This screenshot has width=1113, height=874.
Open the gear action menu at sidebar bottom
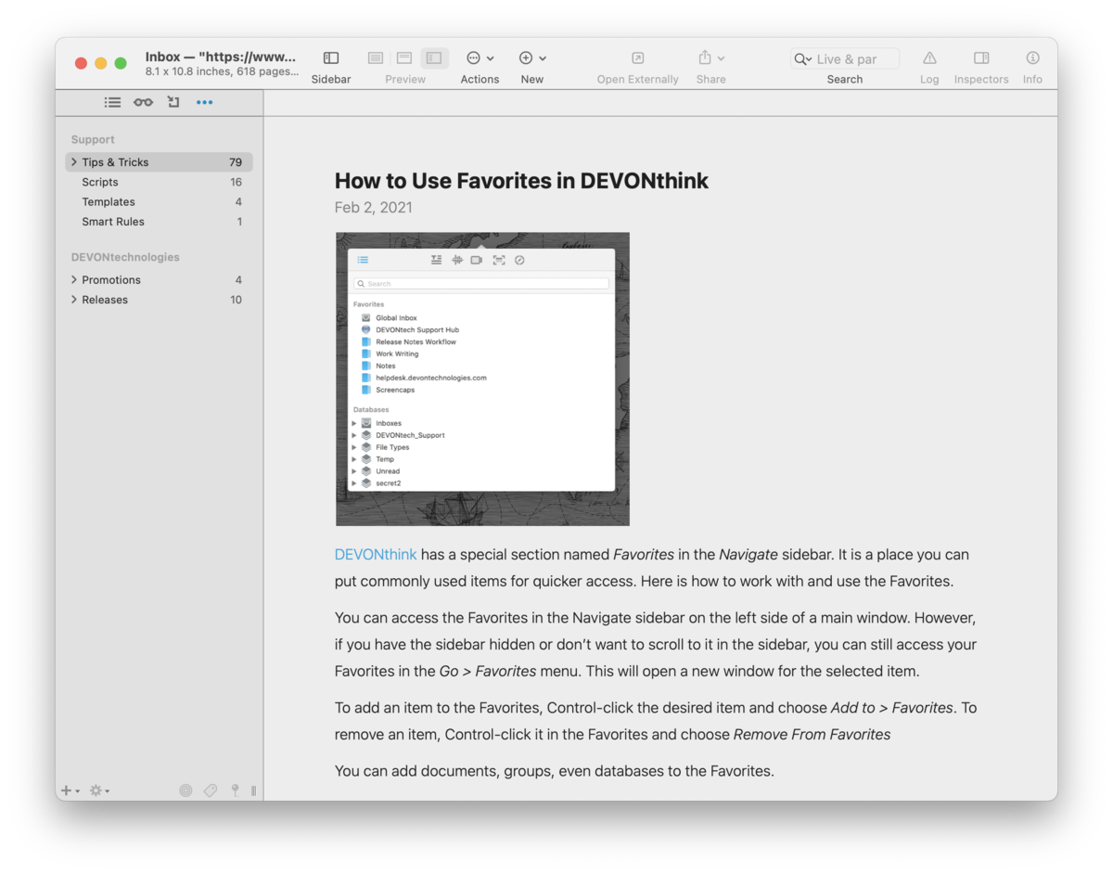click(x=99, y=790)
